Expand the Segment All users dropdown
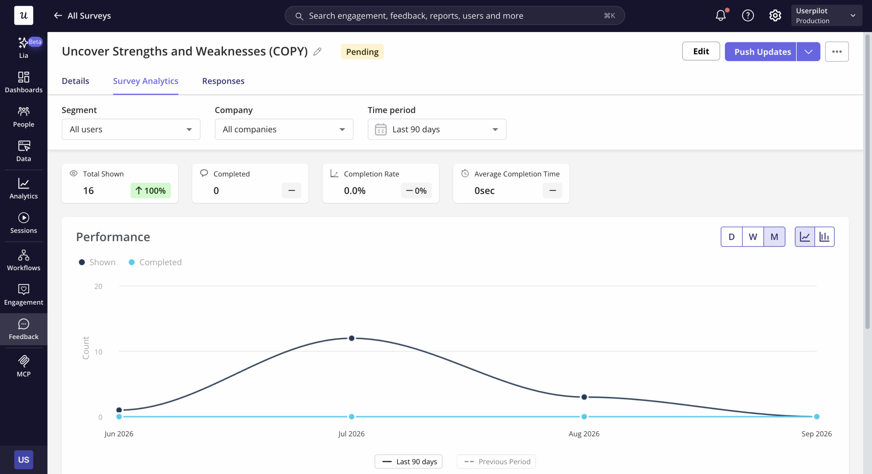The width and height of the screenshot is (872, 474). click(131, 129)
